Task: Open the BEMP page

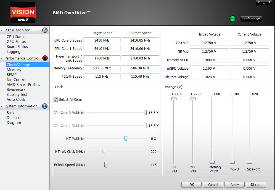Action: click(x=12, y=75)
